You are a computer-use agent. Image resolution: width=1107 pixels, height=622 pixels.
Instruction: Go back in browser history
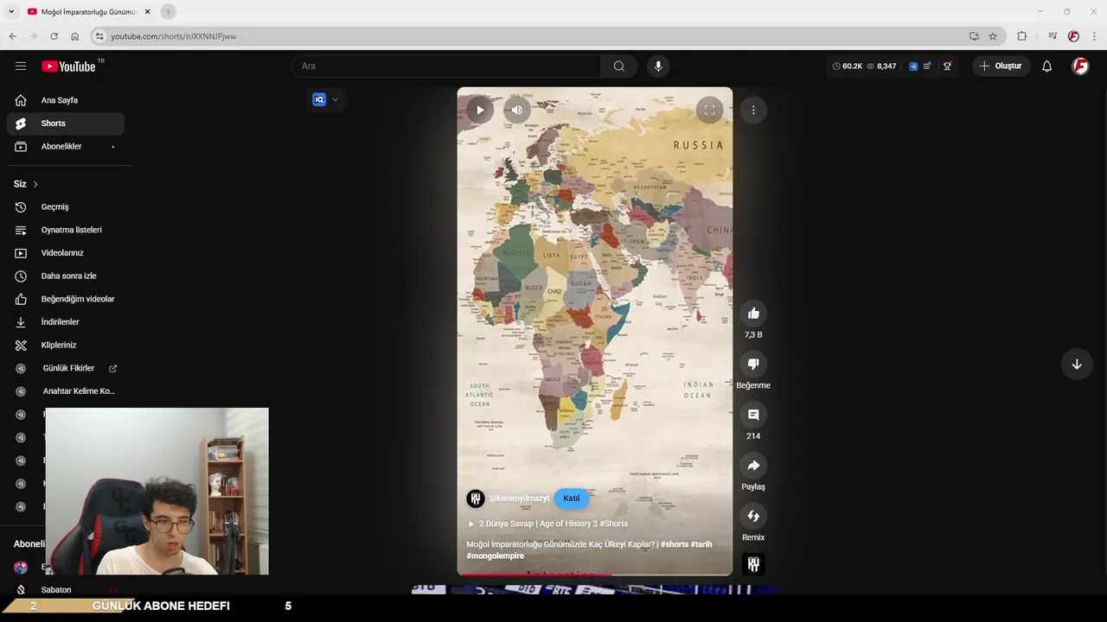coord(12,36)
